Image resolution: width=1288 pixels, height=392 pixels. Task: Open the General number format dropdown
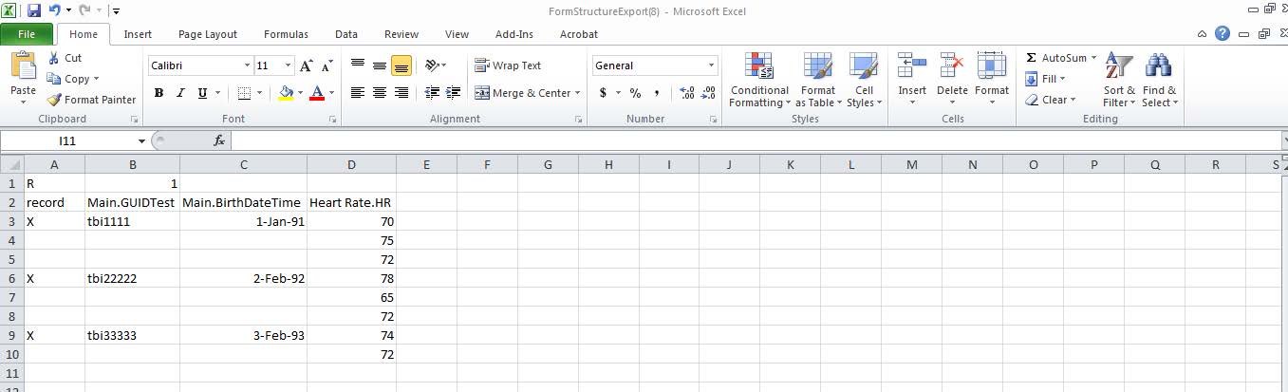[x=712, y=65]
